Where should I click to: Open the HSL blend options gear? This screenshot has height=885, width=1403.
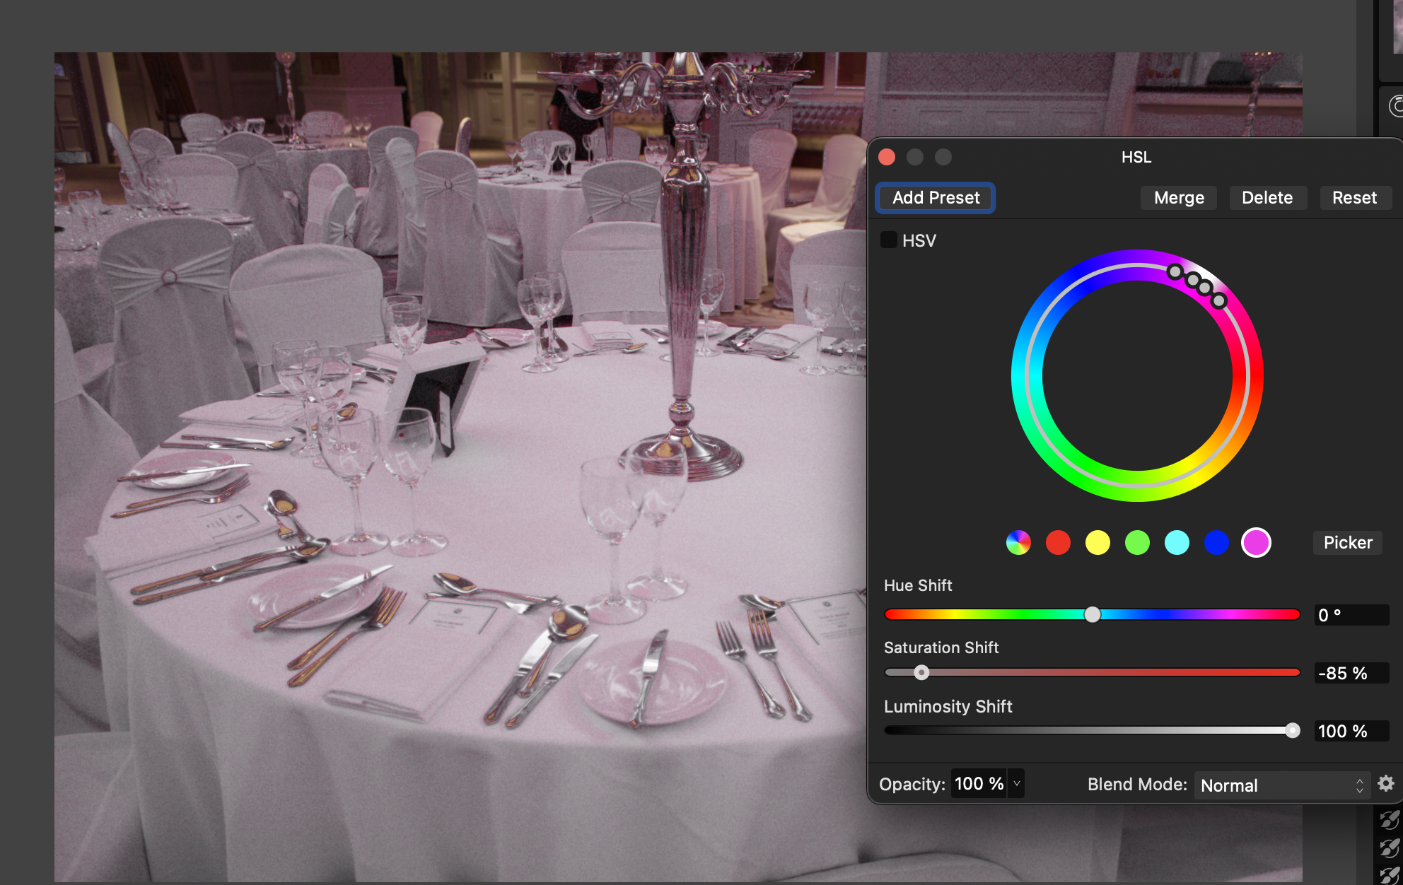(x=1385, y=783)
